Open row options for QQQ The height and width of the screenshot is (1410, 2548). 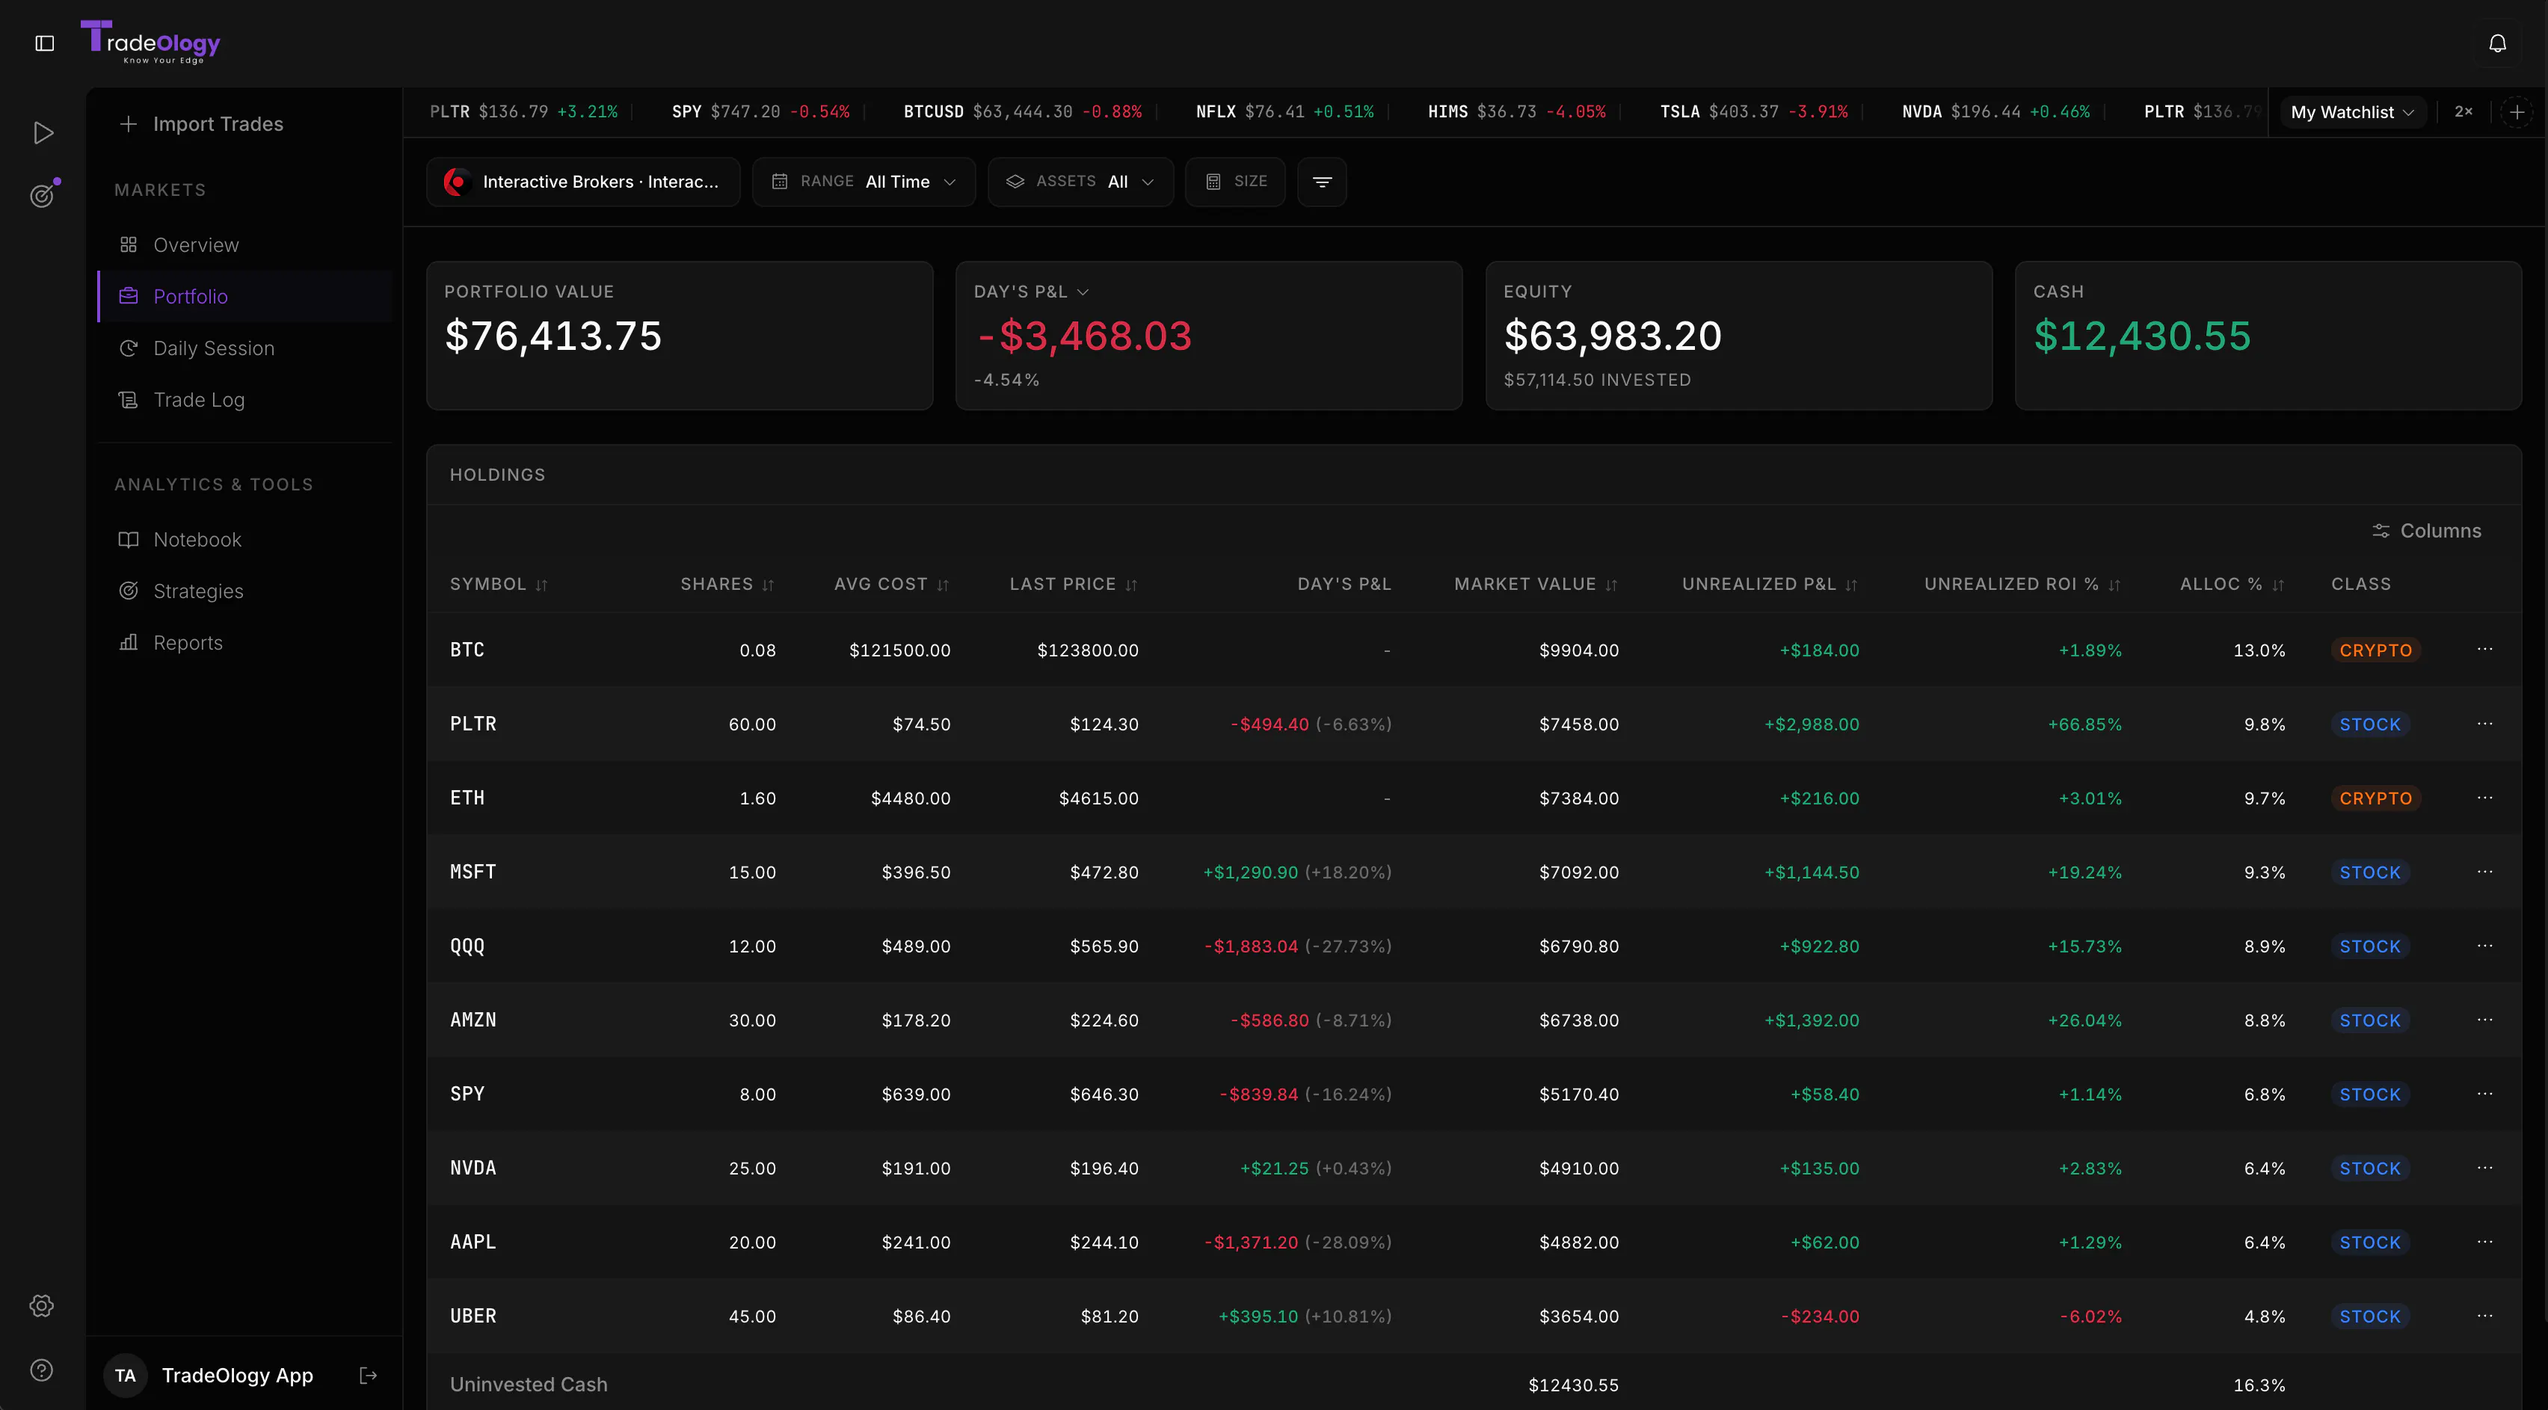pos(2484,946)
